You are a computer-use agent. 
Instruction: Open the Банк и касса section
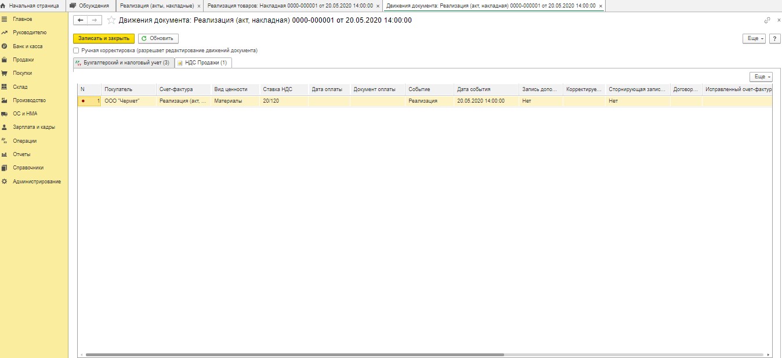coord(27,46)
